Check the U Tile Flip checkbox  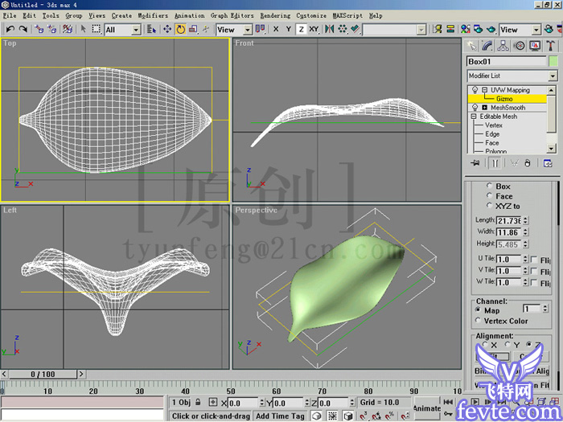[x=534, y=260]
